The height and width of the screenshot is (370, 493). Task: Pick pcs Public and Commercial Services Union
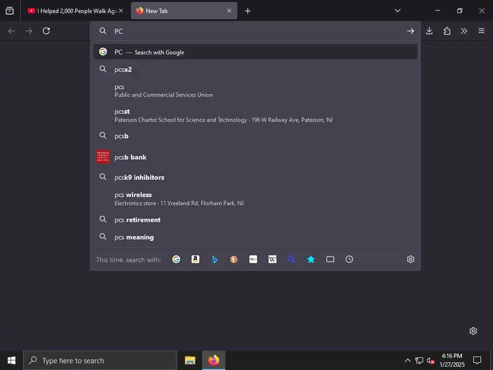[x=255, y=91]
